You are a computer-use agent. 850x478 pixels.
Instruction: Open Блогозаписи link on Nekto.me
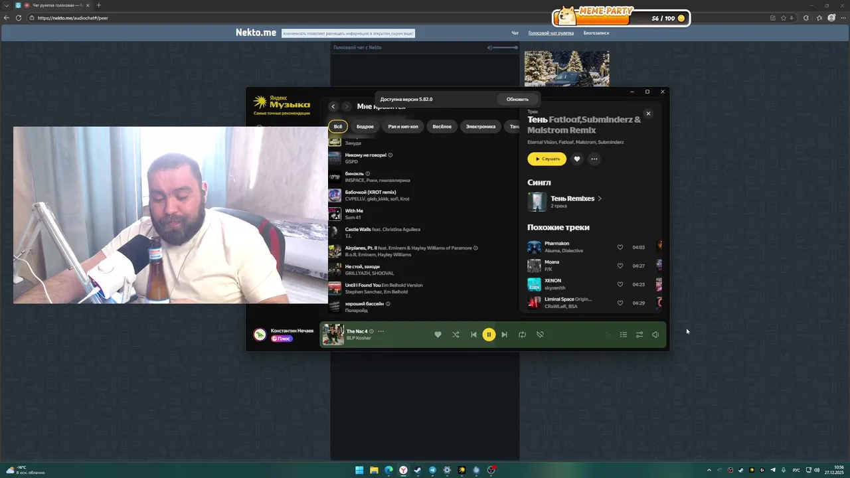596,33
